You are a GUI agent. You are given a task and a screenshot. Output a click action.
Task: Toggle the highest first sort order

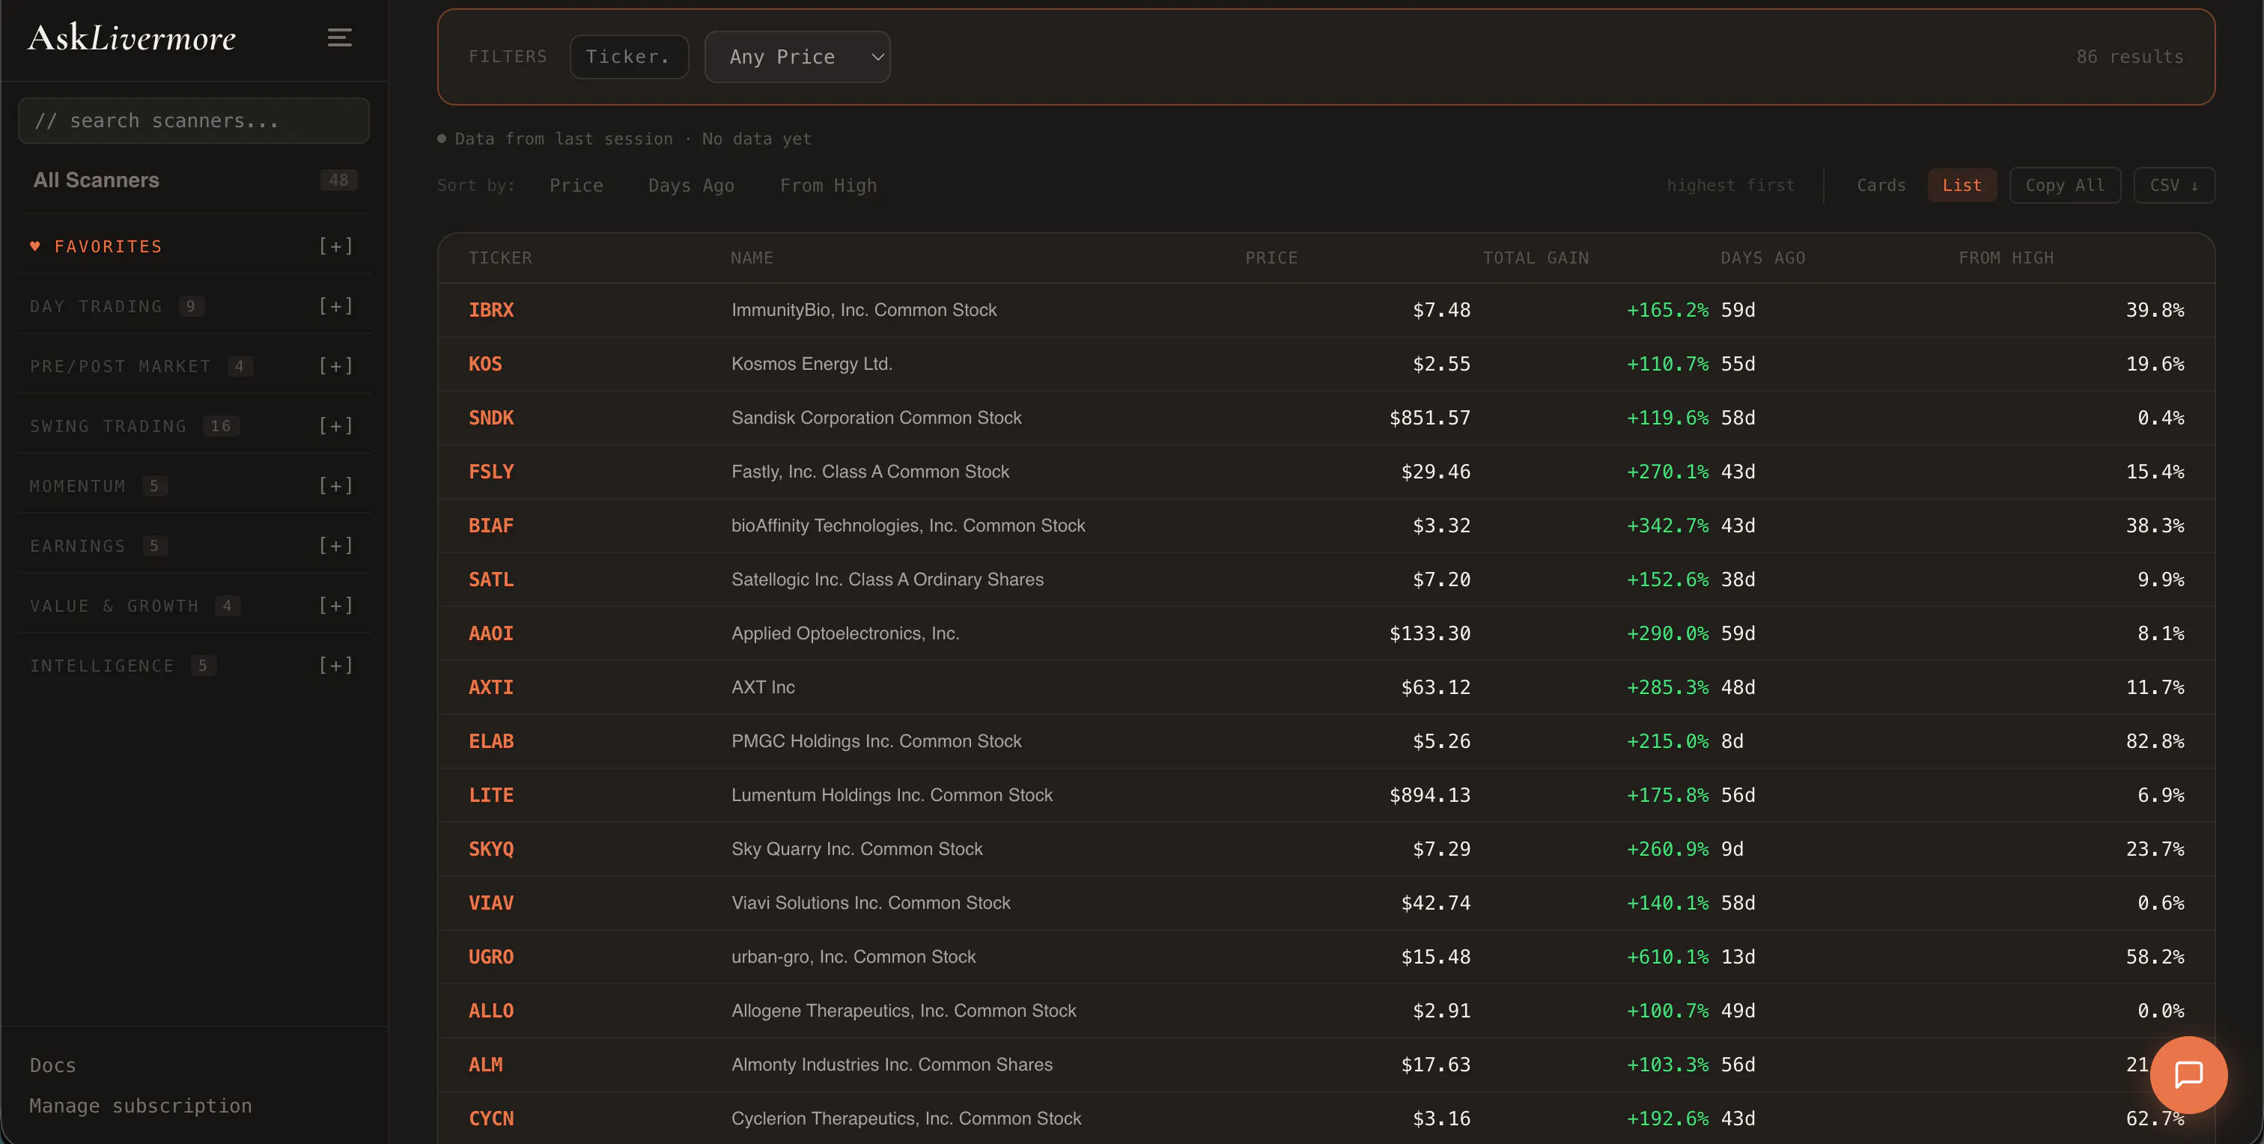(x=1730, y=186)
